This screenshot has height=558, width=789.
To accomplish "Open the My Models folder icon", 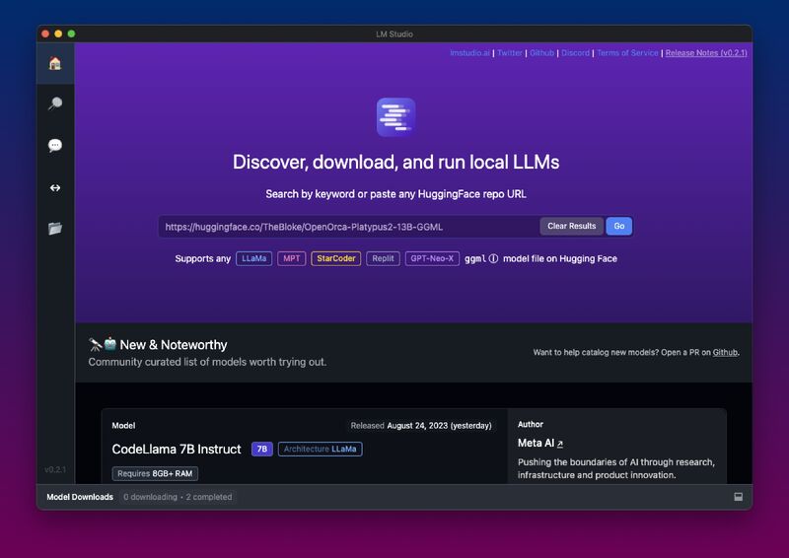I will 55,229.
